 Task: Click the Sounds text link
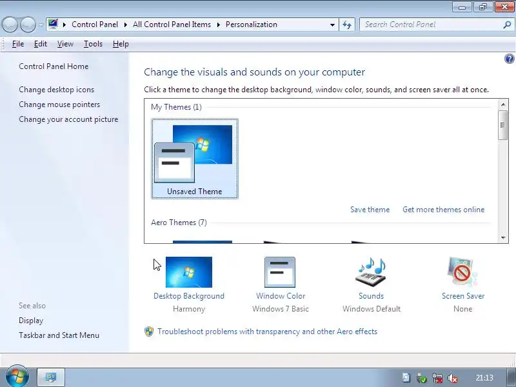click(372, 296)
